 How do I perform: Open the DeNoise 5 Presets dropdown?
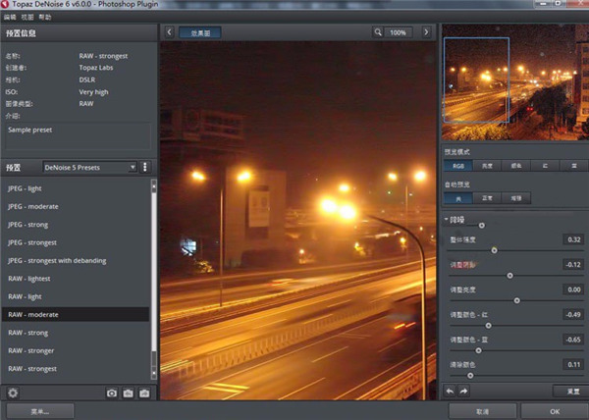point(88,167)
